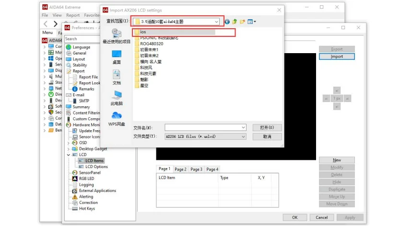Click 打开 open button in import dialog
Image resolution: width=412 pixels, height=237 pixels.
point(267,128)
